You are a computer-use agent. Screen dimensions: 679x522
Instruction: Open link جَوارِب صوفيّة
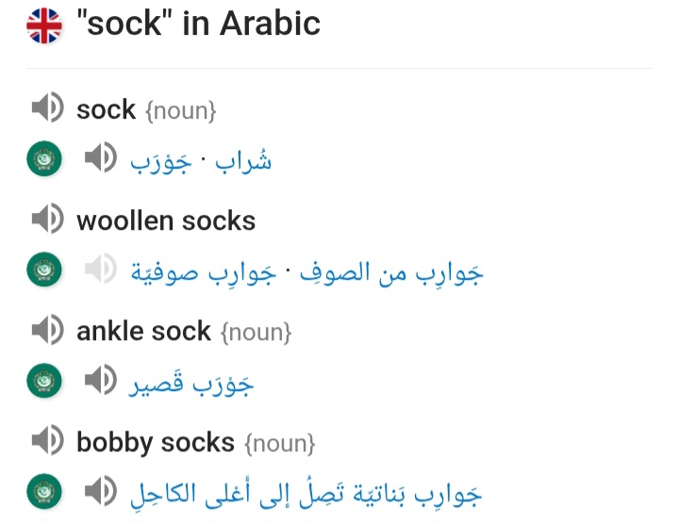coord(203,273)
